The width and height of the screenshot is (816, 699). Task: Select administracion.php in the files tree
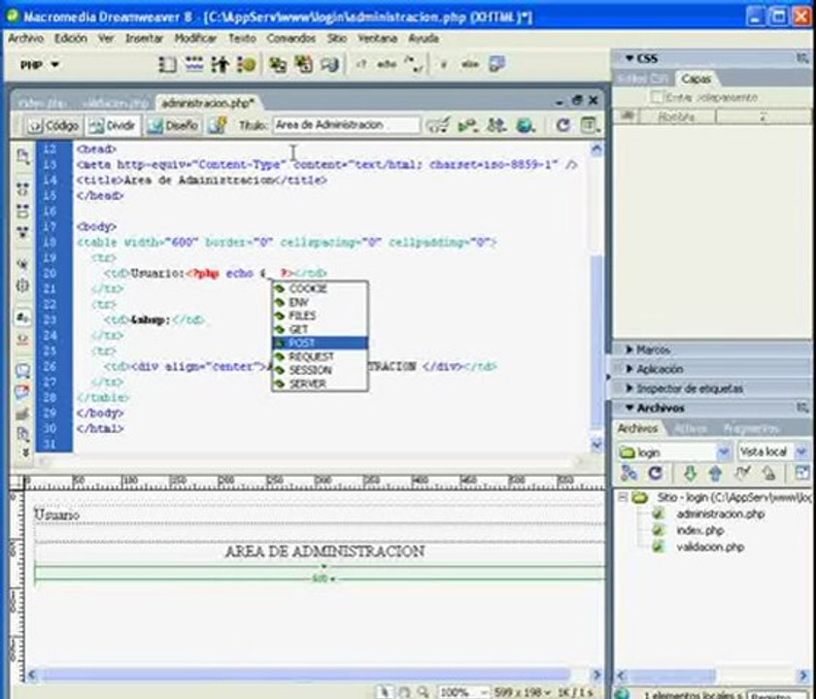point(720,515)
